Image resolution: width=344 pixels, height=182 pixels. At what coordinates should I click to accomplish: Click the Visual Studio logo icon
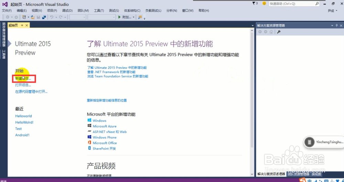tap(5, 4)
